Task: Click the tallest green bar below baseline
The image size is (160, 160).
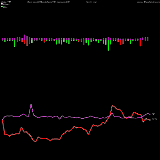Action: coord(108,45)
